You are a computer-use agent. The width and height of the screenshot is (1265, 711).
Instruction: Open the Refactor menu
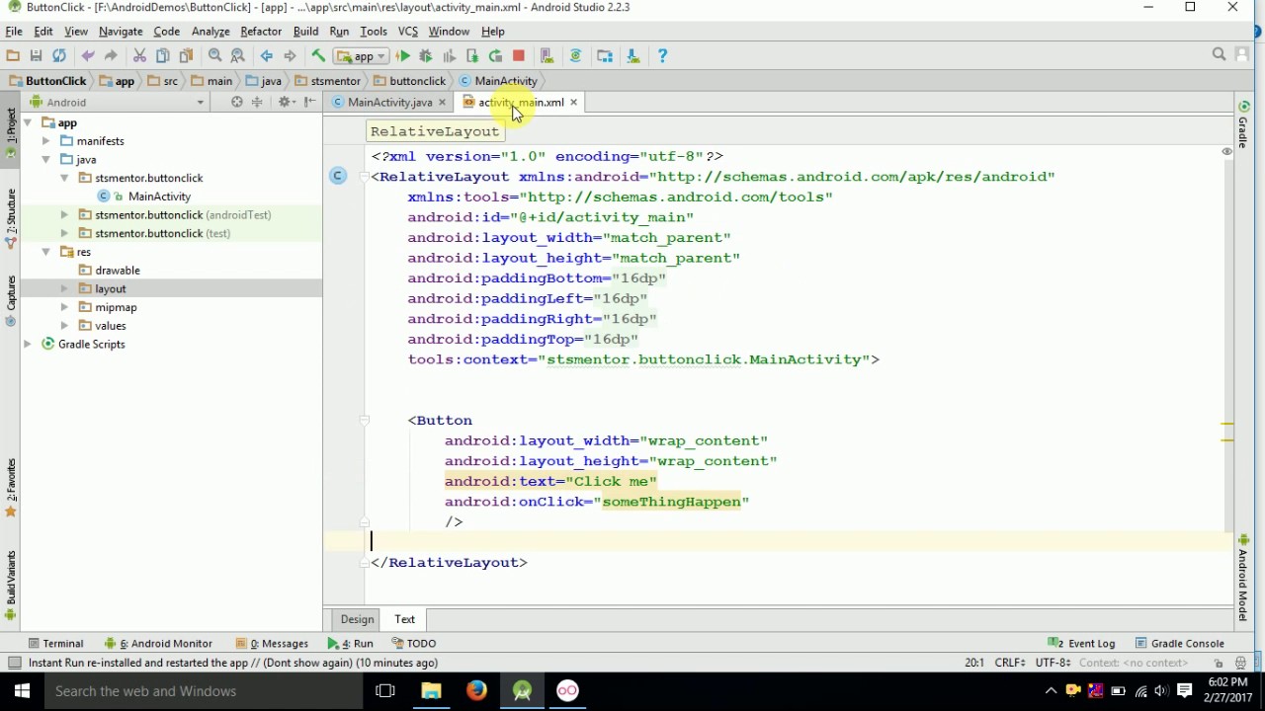point(261,32)
